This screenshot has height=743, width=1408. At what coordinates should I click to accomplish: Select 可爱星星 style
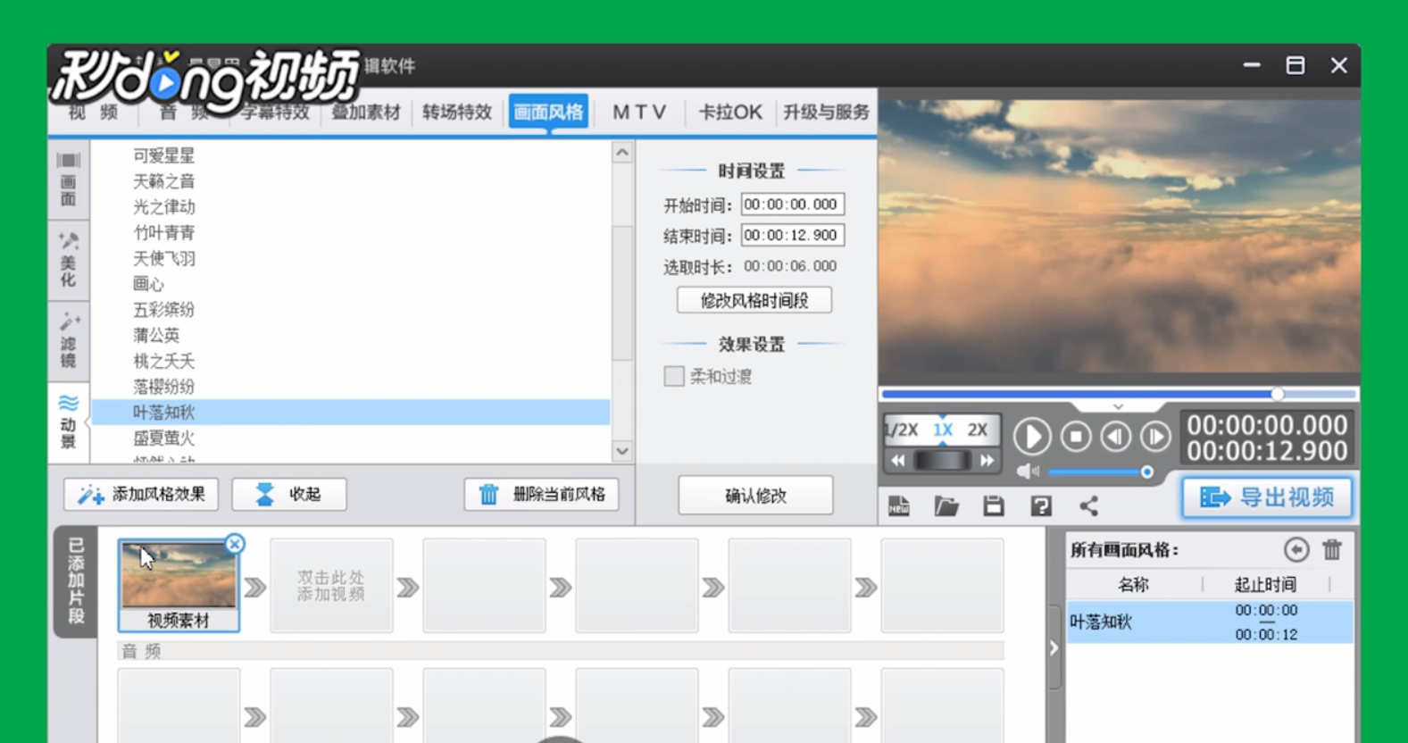163,155
